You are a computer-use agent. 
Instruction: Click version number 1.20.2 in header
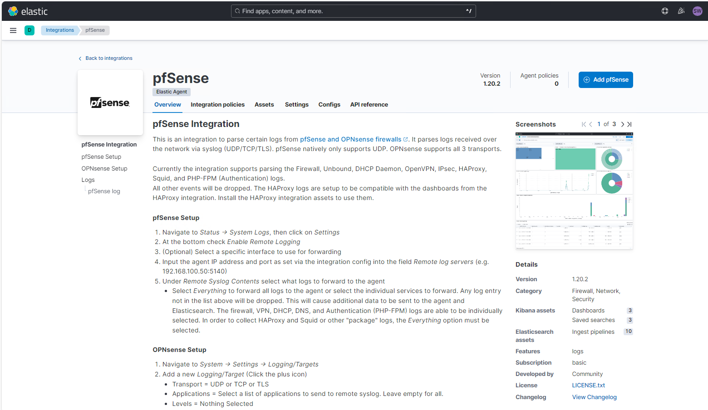(492, 84)
